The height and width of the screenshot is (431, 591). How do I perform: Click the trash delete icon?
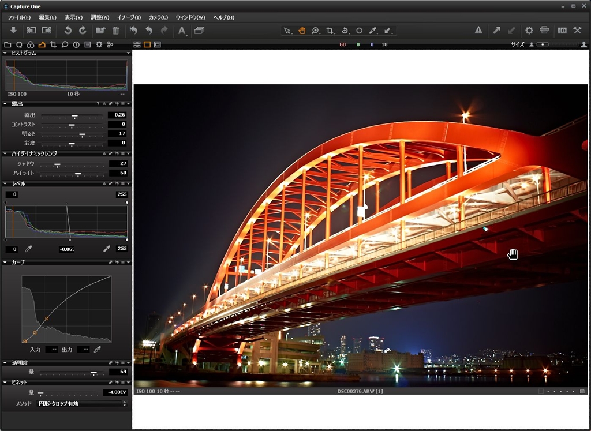click(x=115, y=31)
